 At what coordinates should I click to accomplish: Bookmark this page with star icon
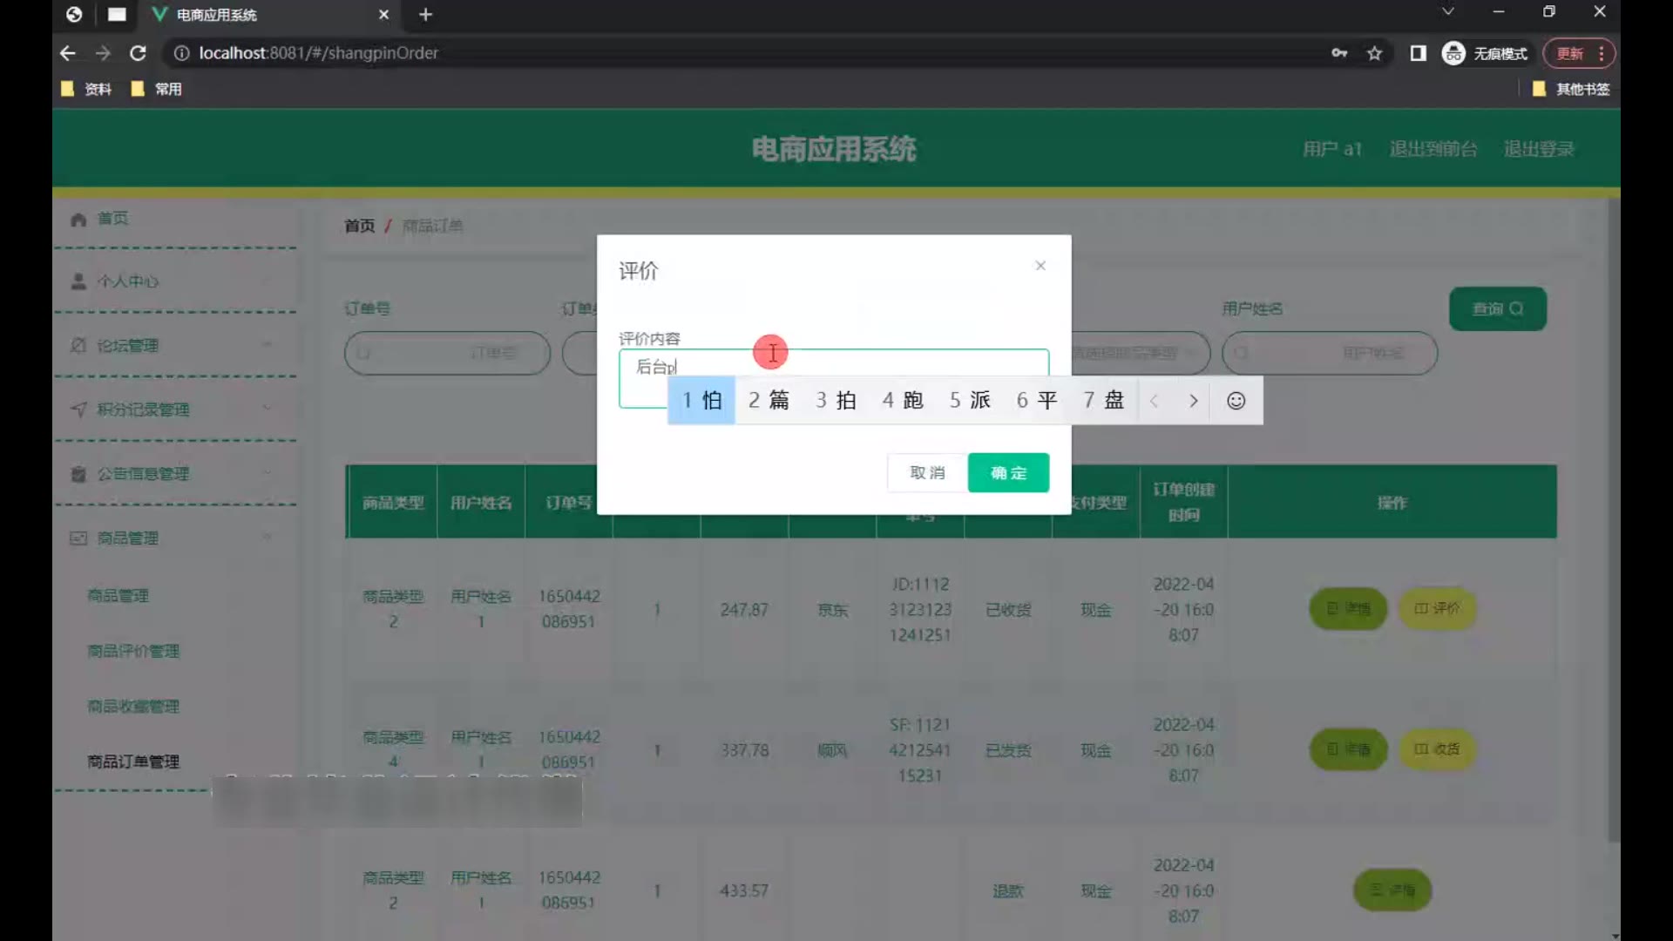click(1374, 53)
